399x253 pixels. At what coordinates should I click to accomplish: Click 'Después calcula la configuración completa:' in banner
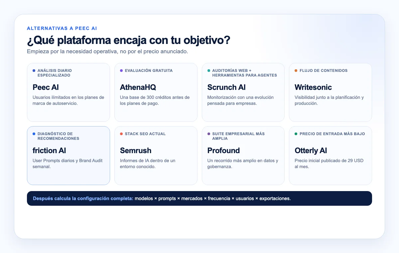point(83,198)
